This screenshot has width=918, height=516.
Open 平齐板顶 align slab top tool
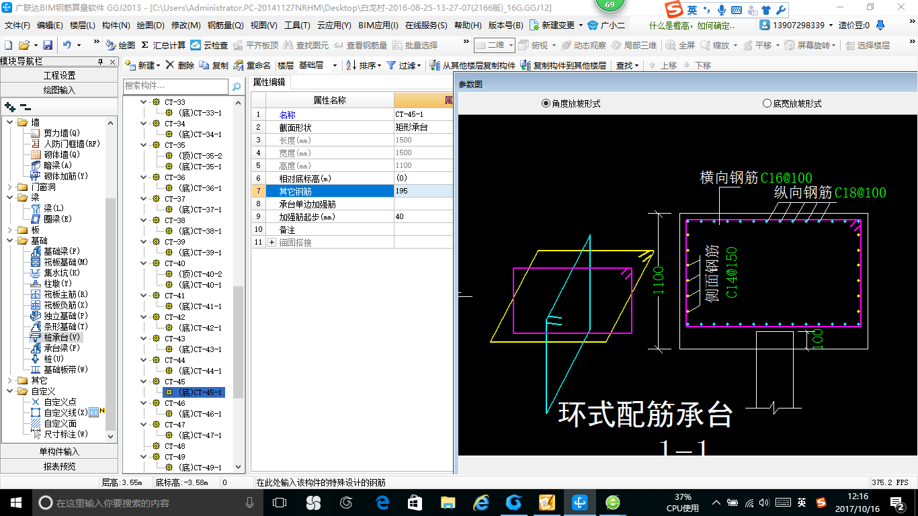255,45
